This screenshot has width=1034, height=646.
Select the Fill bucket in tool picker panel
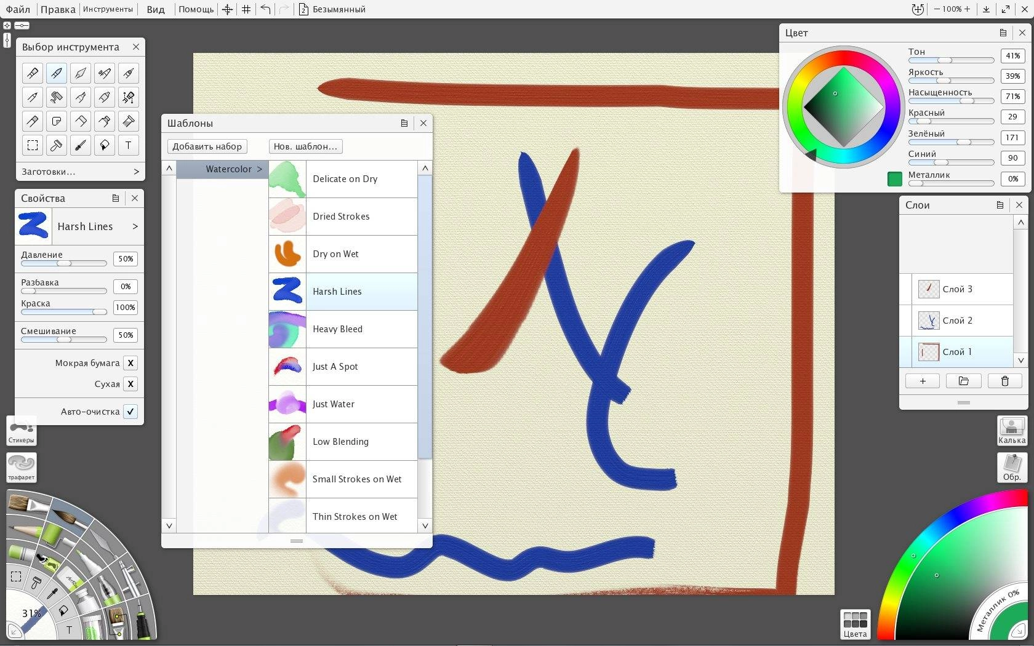(105, 145)
